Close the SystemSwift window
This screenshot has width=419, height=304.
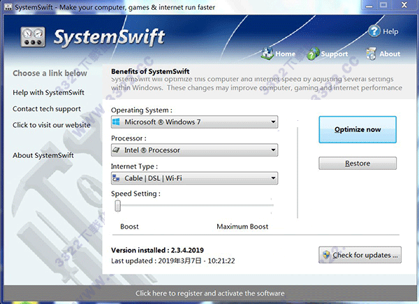[404, 5]
